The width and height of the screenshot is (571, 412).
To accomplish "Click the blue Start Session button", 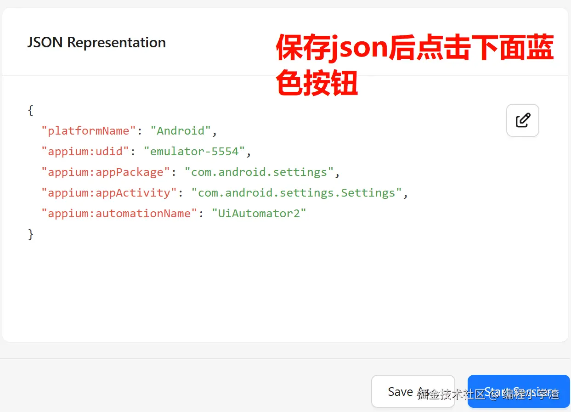I will [518, 391].
